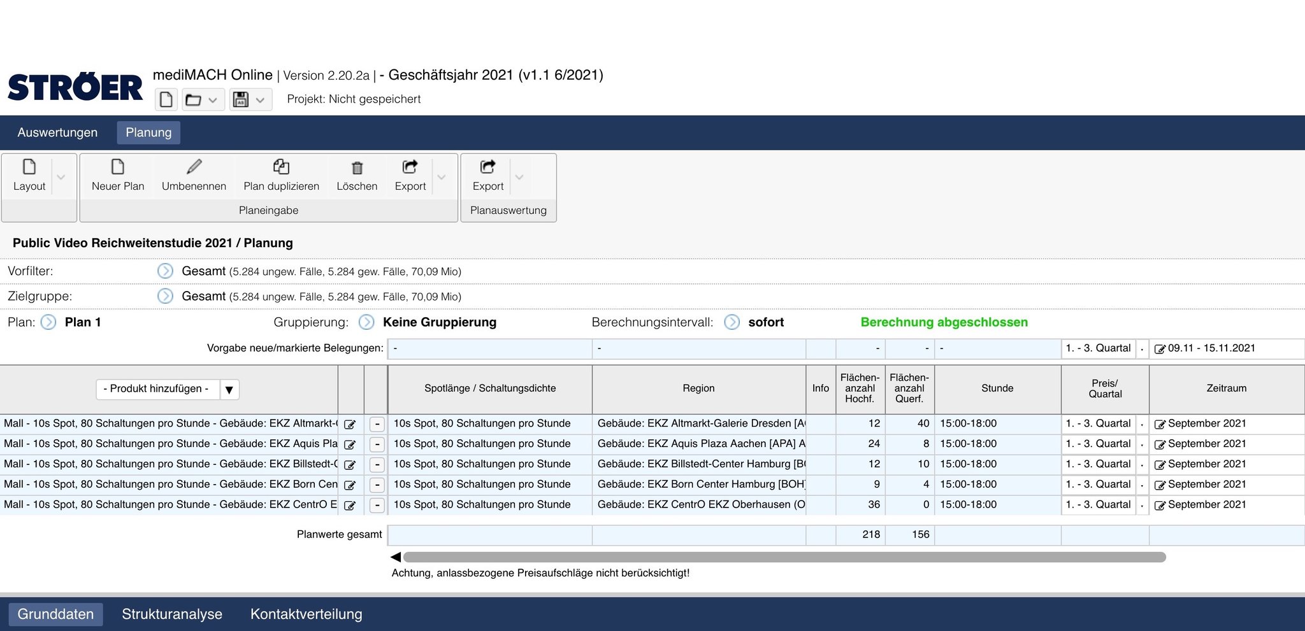
Task: Click the horizontal table scrollbar
Action: click(784, 557)
